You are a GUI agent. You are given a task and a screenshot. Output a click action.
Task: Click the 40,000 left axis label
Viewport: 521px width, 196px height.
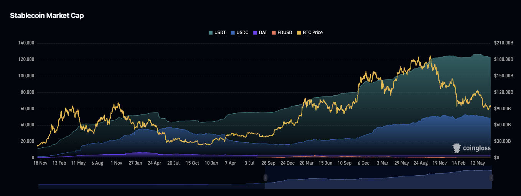(27, 125)
